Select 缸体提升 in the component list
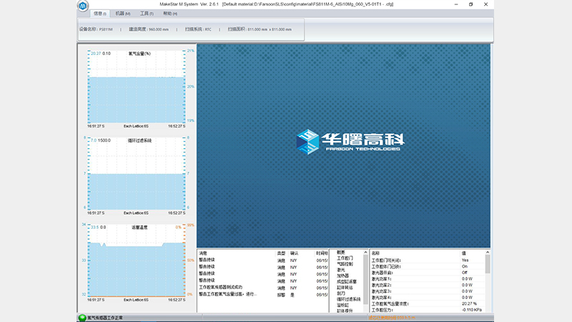Viewport: 572px width, 322px height. click(x=345, y=311)
